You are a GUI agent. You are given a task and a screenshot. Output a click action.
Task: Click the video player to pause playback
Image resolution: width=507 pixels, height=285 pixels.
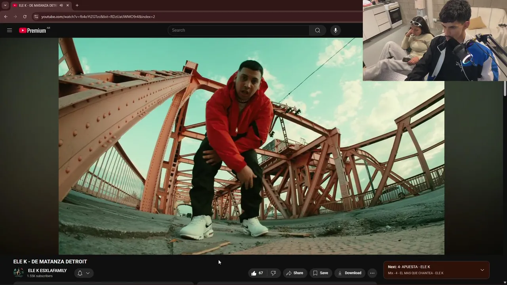[x=251, y=146]
